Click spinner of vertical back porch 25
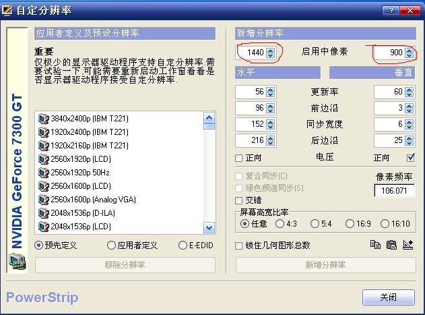This screenshot has width=425, height=315. tap(410, 140)
